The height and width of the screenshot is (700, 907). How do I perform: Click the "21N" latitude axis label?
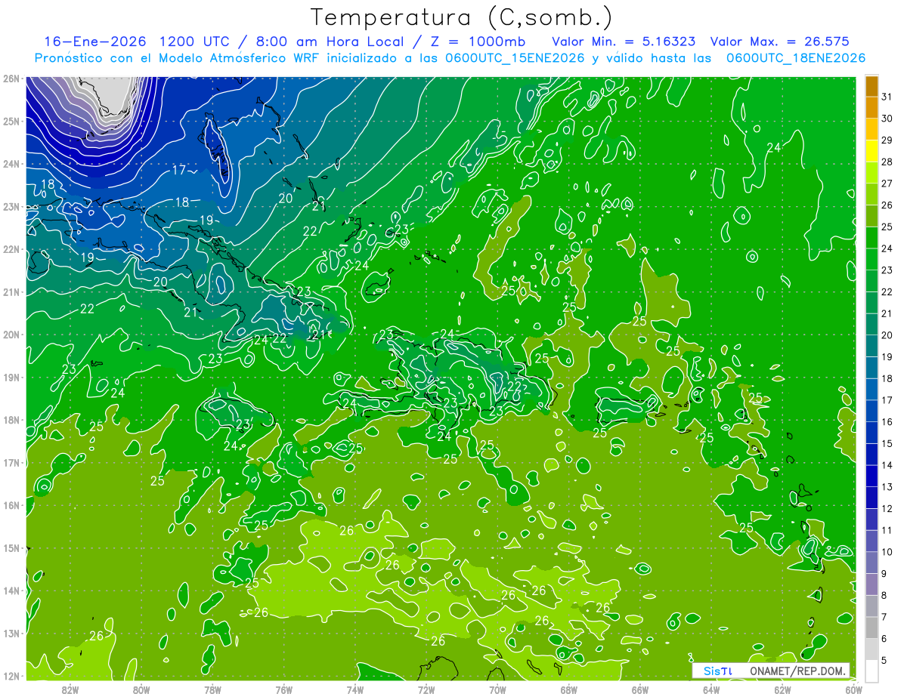[11, 292]
